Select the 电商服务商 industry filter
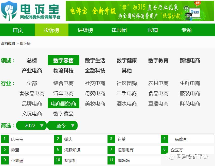This screenshot has width=215, height=166. click(63, 103)
